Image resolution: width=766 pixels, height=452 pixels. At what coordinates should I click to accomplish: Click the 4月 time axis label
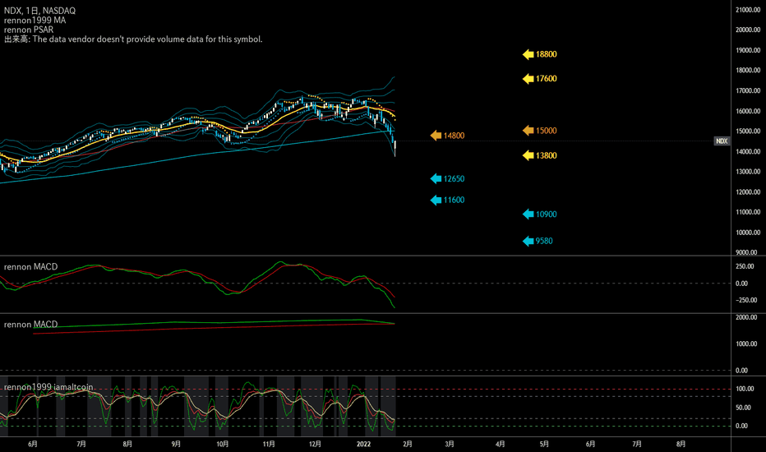[501, 444]
